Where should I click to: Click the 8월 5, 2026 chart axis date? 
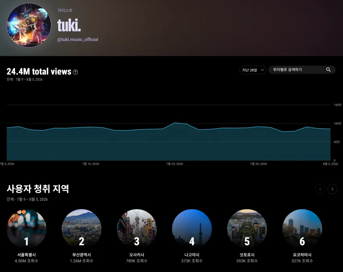330,164
